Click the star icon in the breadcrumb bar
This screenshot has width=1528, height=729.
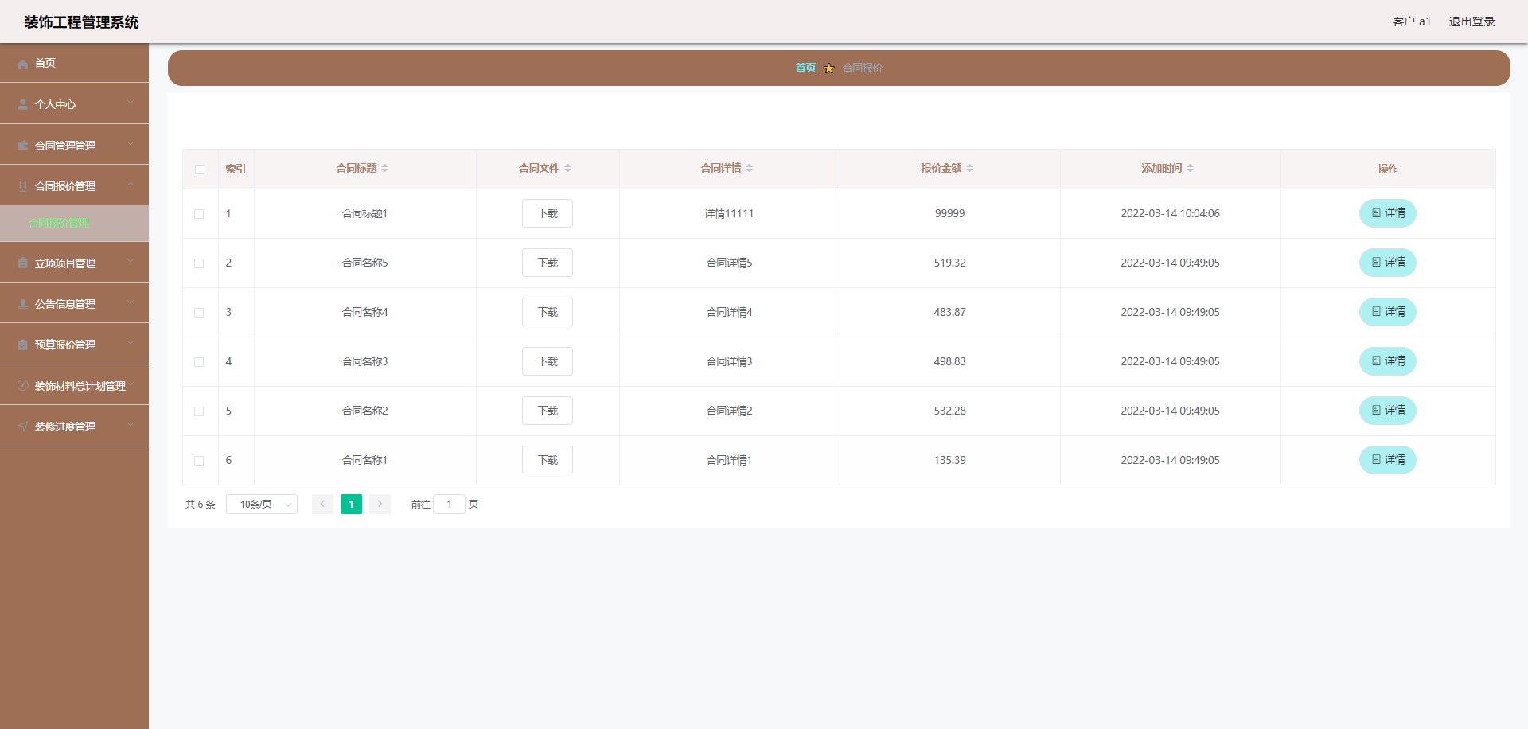pyautogui.click(x=829, y=68)
